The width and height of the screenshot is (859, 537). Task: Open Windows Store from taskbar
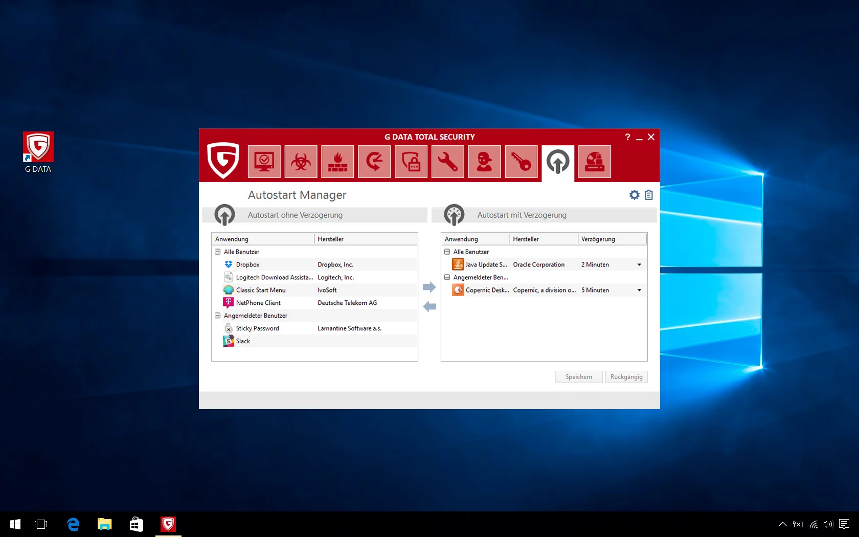click(x=137, y=524)
